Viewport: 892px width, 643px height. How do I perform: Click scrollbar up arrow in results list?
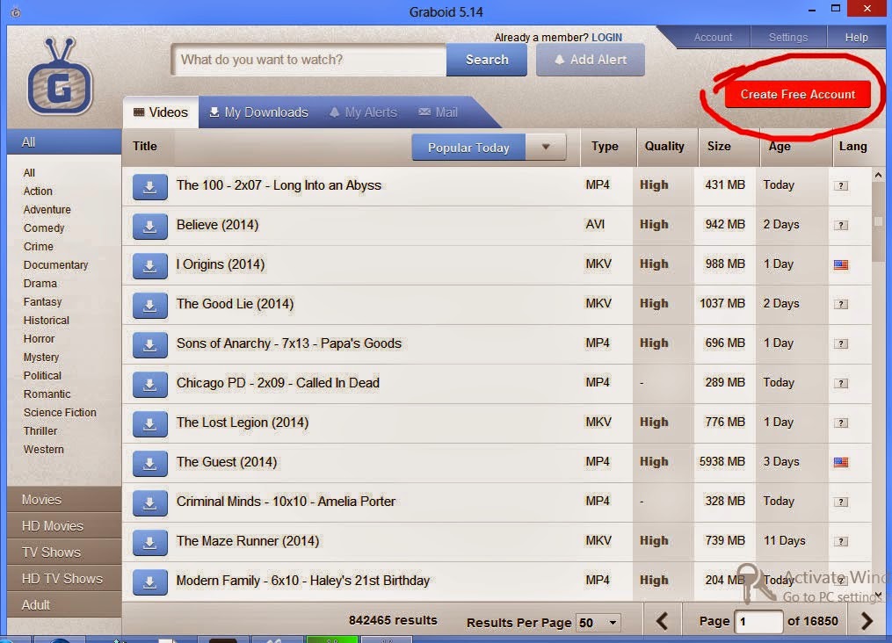point(878,175)
